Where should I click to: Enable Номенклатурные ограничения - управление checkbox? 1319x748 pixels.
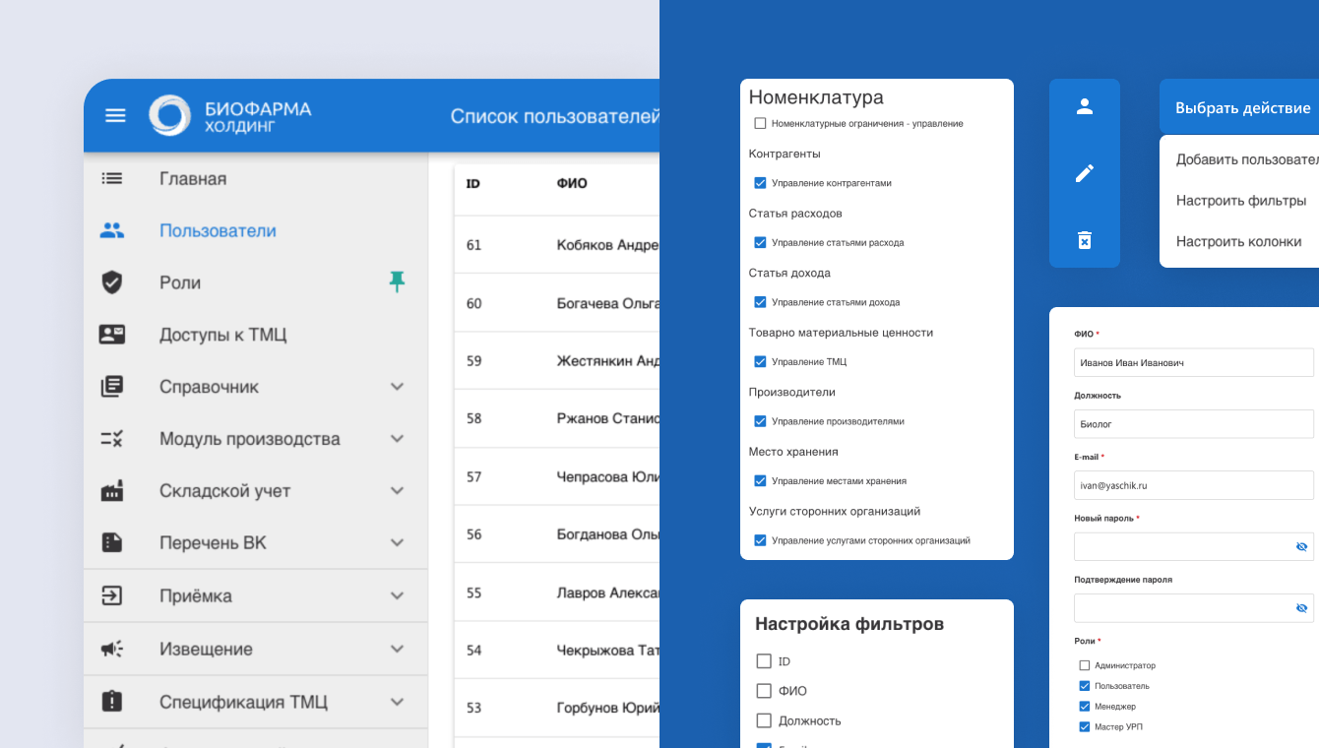click(x=760, y=124)
